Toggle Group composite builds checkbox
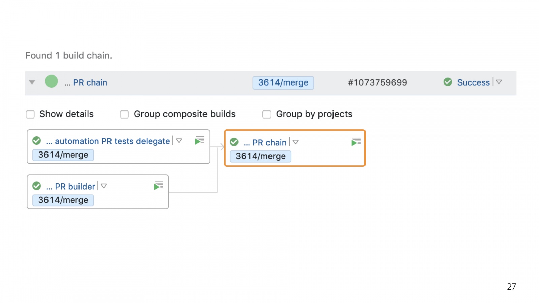The width and height of the screenshot is (539, 303). coord(124,114)
